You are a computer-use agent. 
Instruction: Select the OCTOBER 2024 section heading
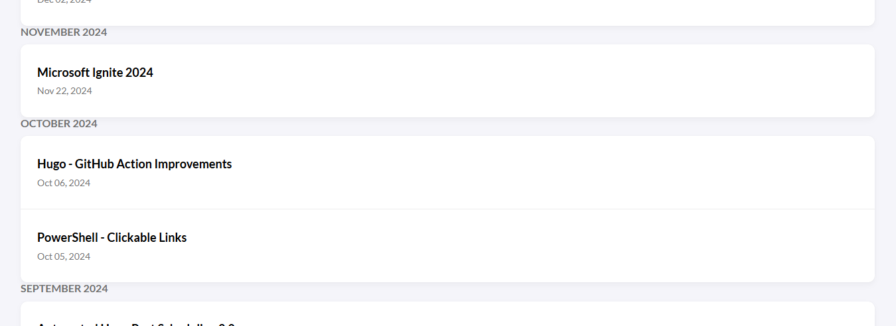coord(59,124)
